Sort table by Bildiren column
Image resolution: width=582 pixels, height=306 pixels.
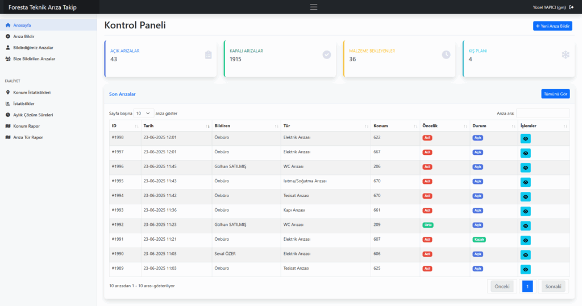[x=246, y=126]
